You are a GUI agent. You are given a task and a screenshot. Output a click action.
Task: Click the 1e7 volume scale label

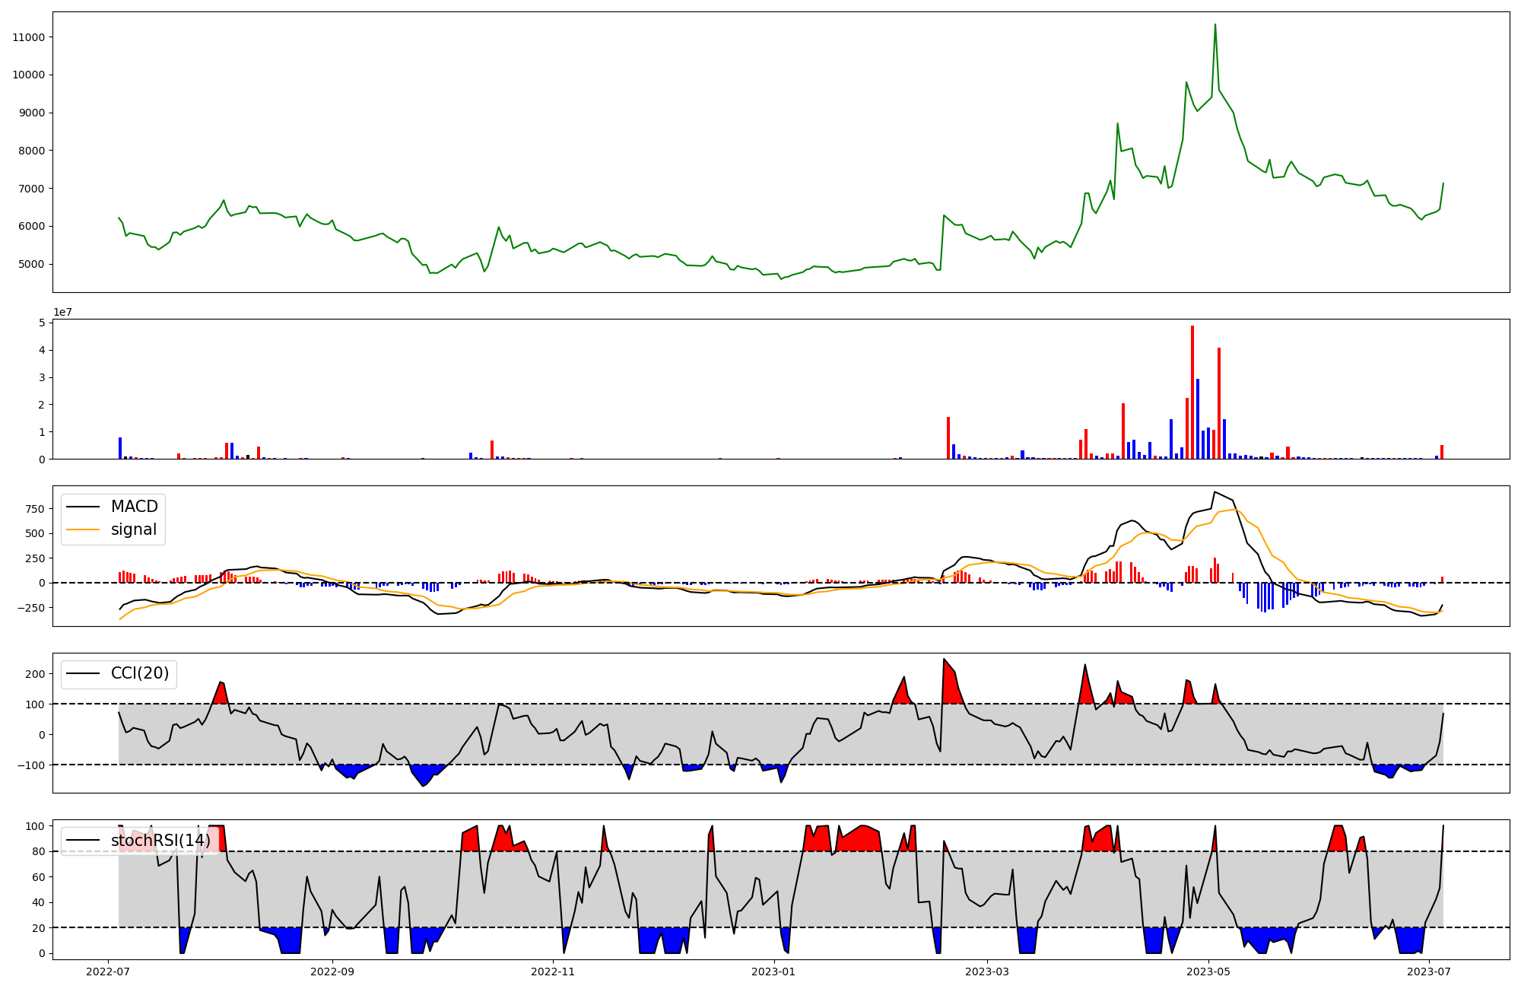coord(62,312)
